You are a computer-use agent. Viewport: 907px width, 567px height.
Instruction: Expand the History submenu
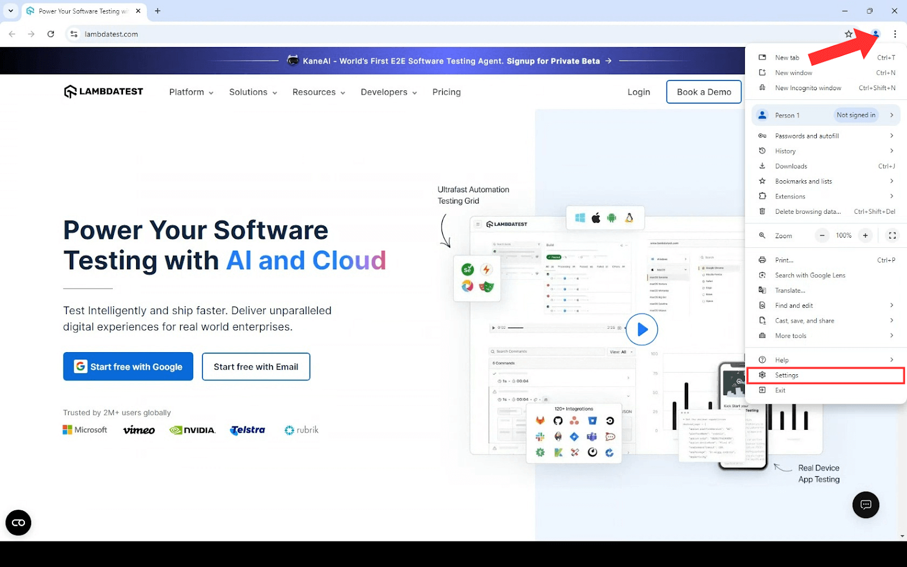click(x=825, y=151)
